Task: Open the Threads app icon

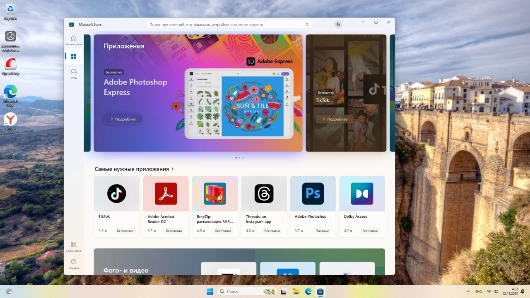Action: [x=264, y=193]
